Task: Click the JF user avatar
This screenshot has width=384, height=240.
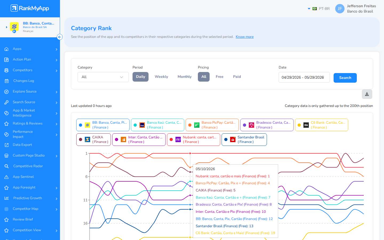Action: point(340,9)
